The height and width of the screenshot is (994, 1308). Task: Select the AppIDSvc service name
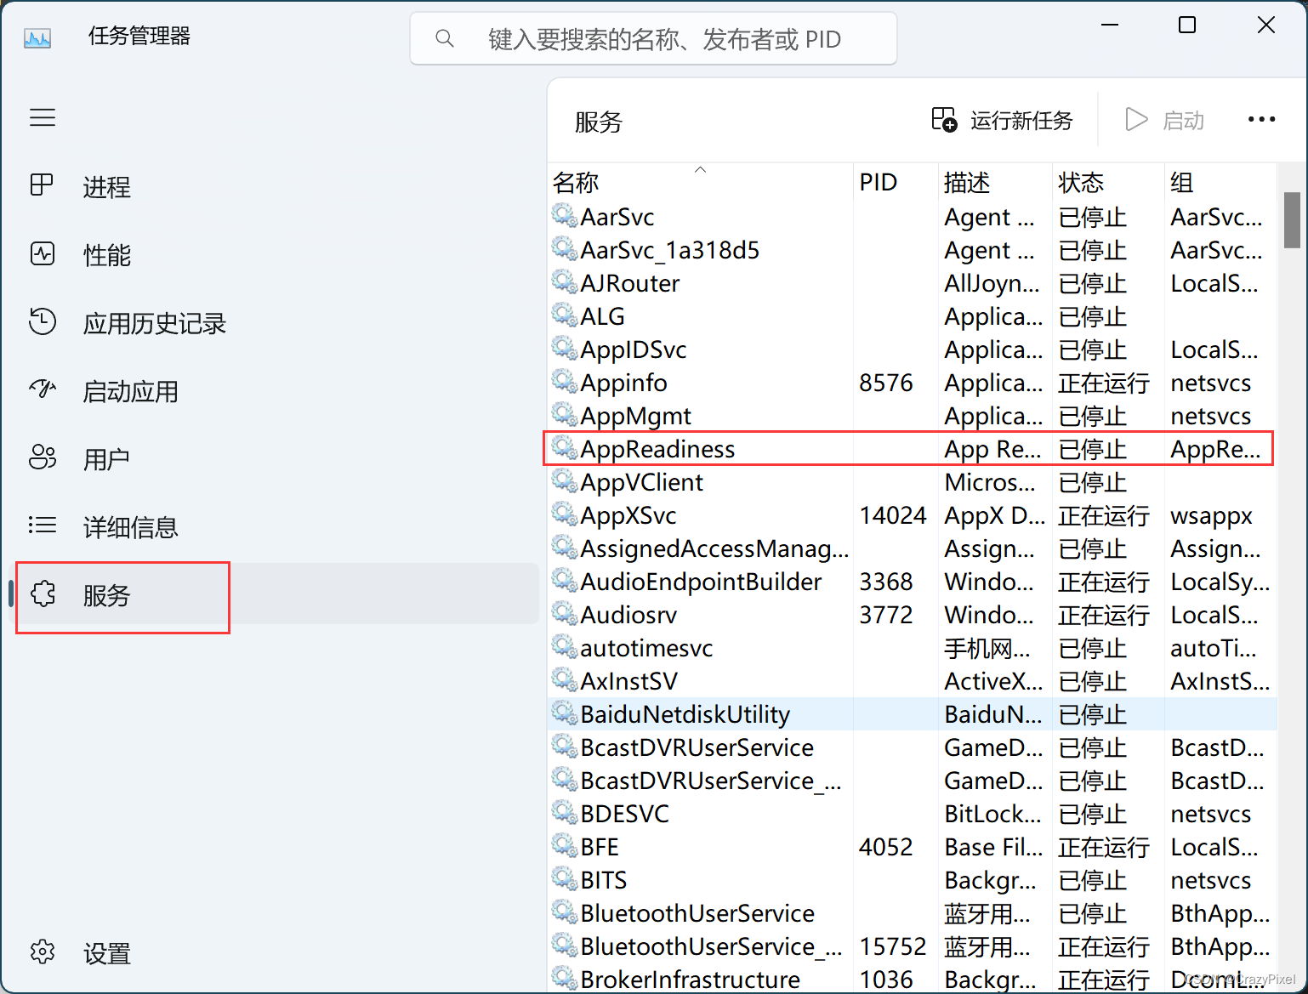pyautogui.click(x=634, y=349)
